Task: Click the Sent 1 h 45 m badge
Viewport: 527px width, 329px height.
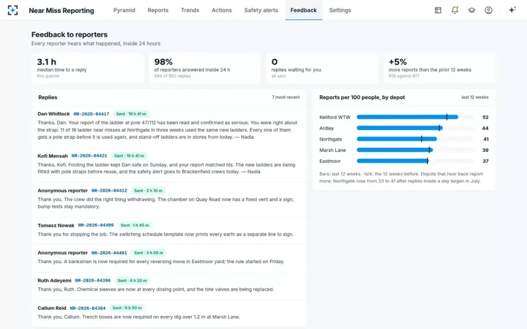Action: tap(135, 225)
